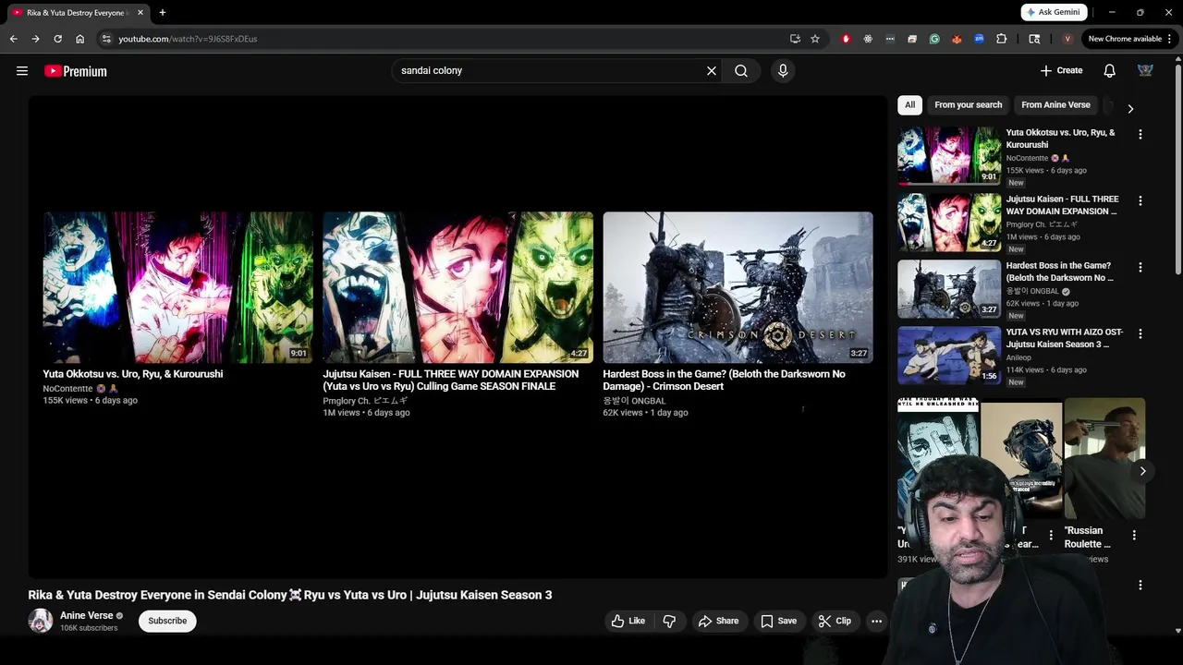Open Chrome side-panel search icon
The height and width of the screenshot is (665, 1183).
coord(1034,39)
